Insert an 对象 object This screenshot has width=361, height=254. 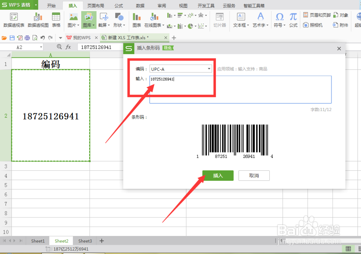[x=341, y=15]
